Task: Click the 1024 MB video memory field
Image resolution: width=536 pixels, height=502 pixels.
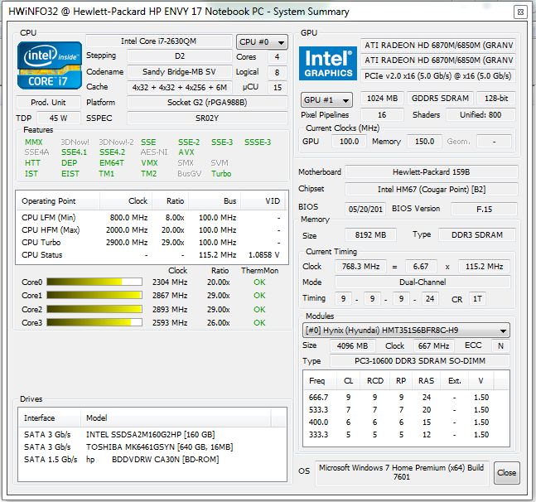Action: (383, 98)
